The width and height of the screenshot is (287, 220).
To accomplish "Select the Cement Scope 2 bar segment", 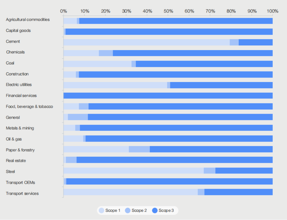I will 234,42.
